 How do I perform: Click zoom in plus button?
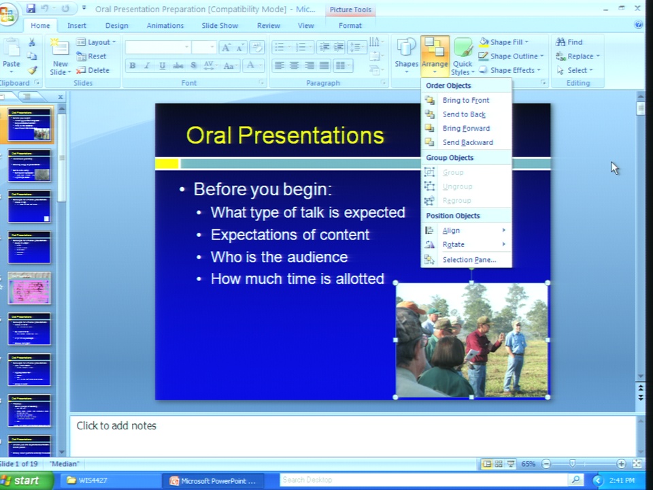(x=621, y=463)
